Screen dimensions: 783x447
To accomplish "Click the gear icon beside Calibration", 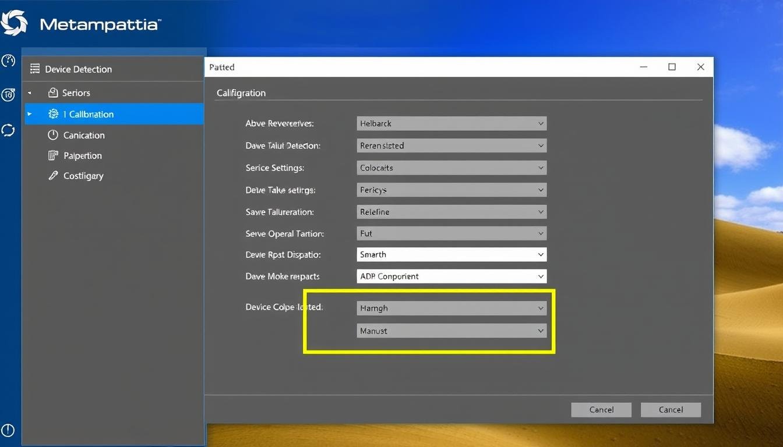I will [x=55, y=114].
